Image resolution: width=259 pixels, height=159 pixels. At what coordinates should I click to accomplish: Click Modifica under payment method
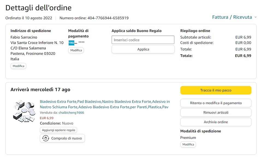[x=76, y=50]
